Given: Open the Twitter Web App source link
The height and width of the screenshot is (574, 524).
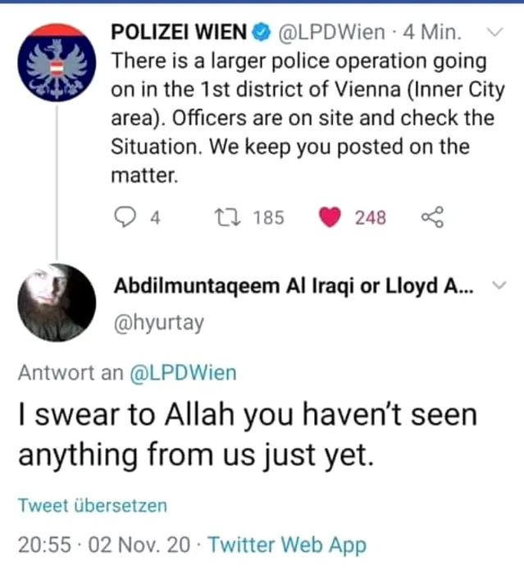Looking at the screenshot, I should [x=287, y=545].
